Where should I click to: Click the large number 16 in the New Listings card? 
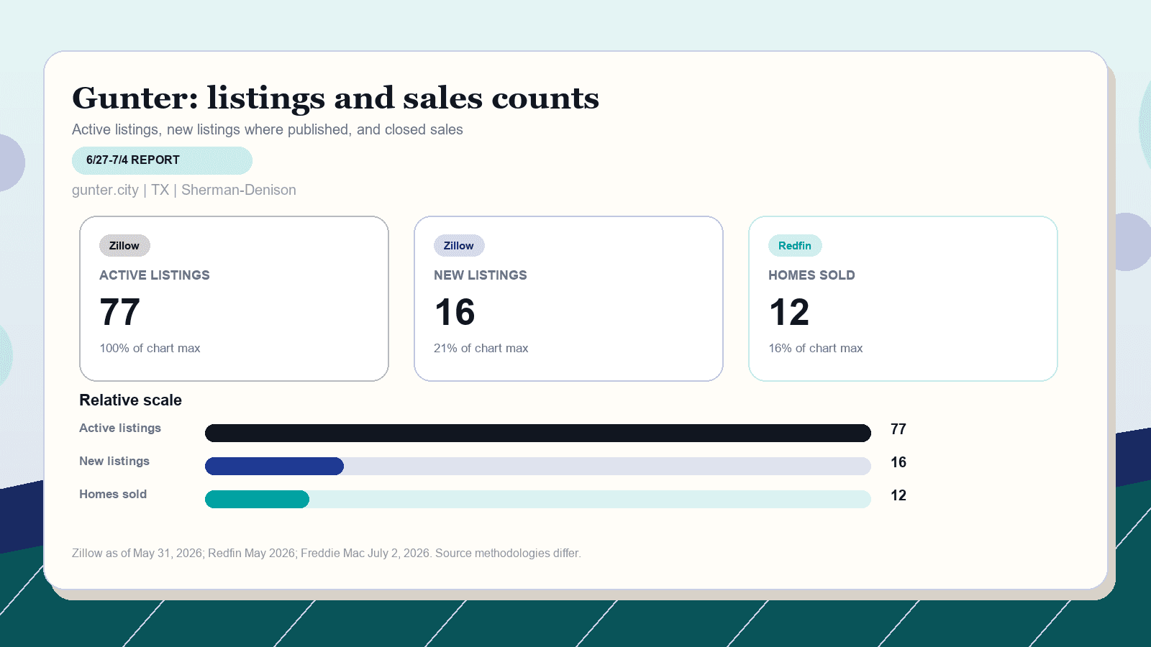pos(455,312)
